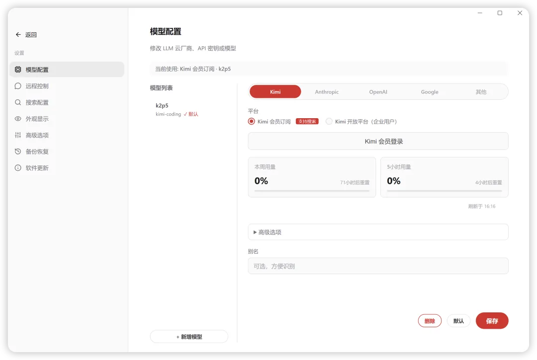Click the sliders icon for 高级选项 in sidebar
This screenshot has width=537, height=360.
point(18,135)
